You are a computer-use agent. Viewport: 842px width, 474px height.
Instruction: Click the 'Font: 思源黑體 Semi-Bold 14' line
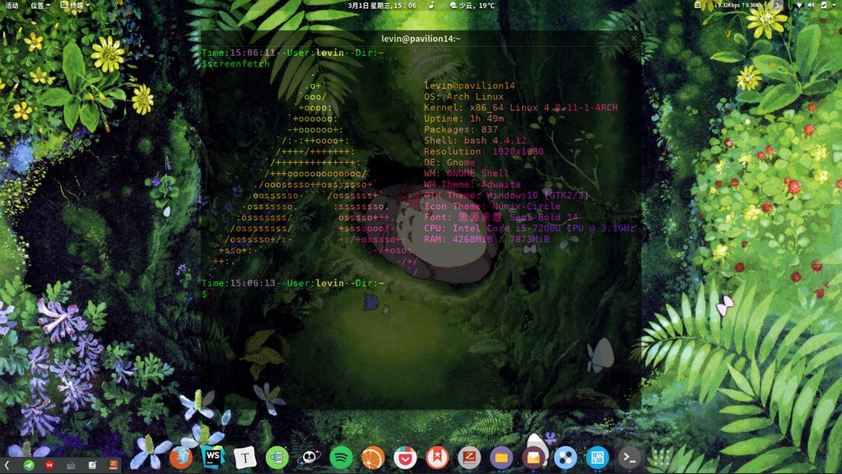tap(501, 217)
